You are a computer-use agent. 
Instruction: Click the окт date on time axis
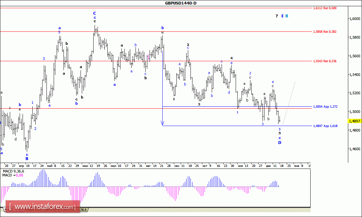(205, 166)
